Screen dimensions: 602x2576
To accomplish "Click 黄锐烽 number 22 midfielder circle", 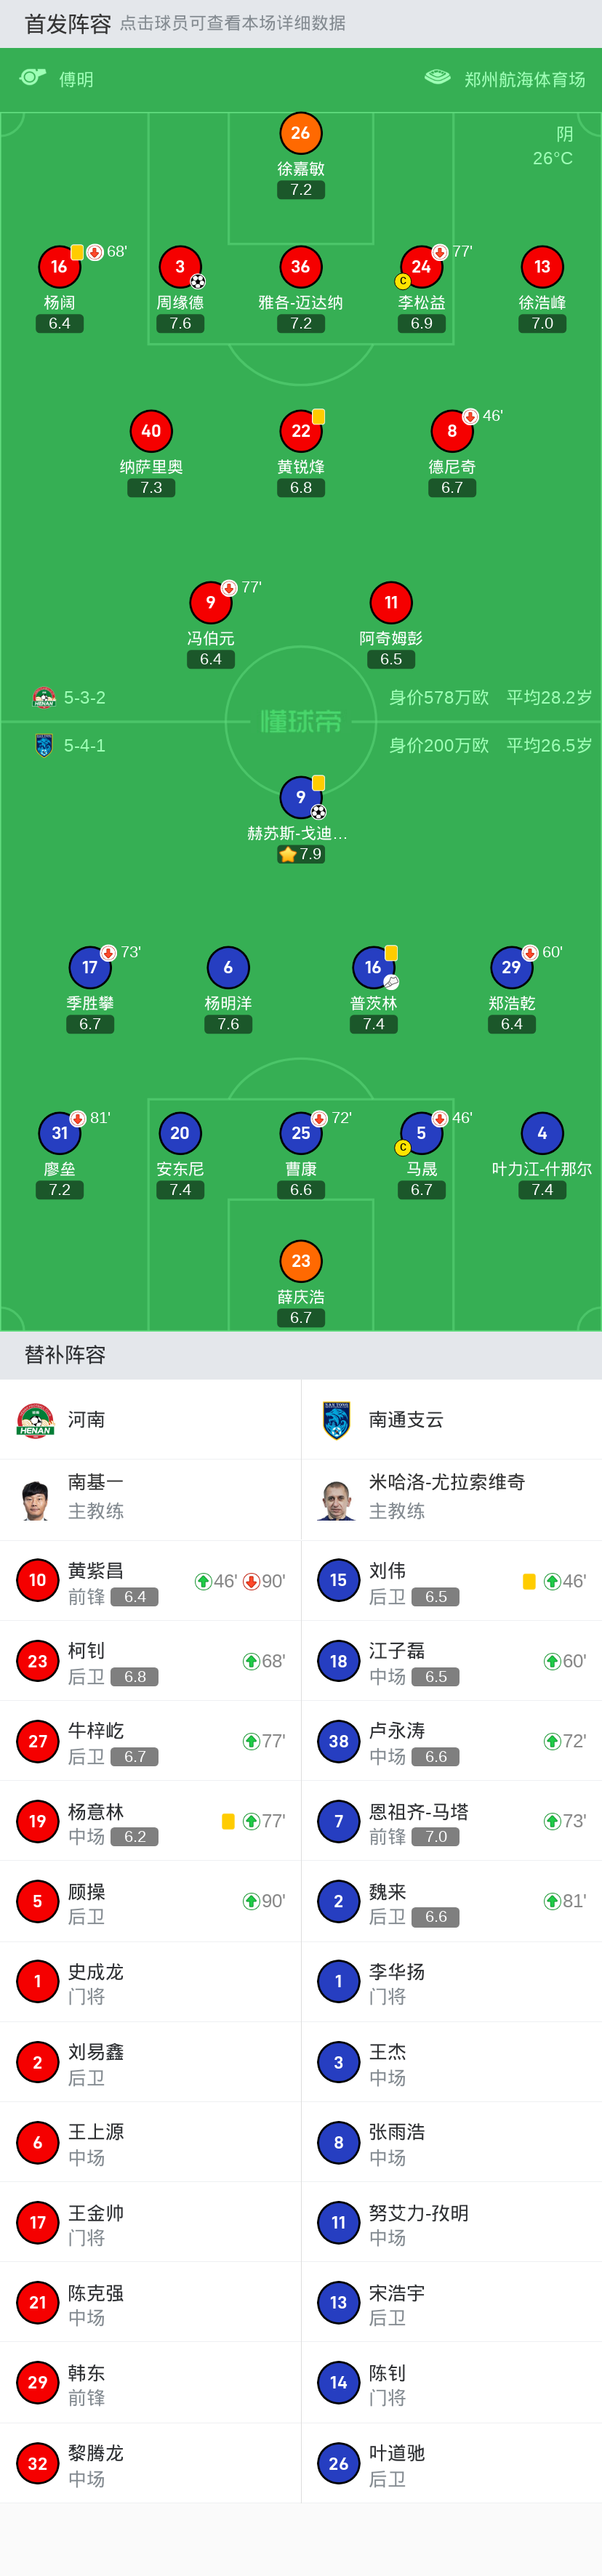I will pyautogui.click(x=300, y=431).
